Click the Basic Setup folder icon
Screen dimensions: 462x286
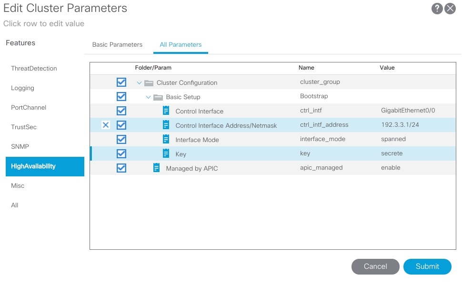[x=158, y=97]
